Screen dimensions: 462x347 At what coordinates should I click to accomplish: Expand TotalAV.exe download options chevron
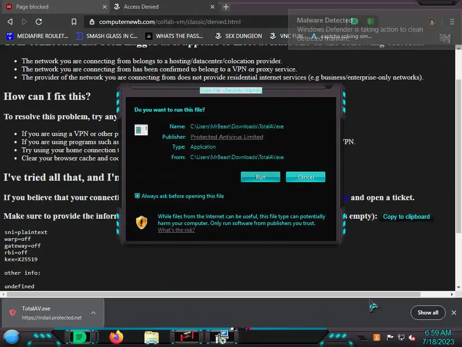93,313
